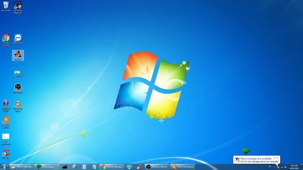Open the Recycle Bin desktop icon
The height and width of the screenshot is (170, 303).
point(6,6)
